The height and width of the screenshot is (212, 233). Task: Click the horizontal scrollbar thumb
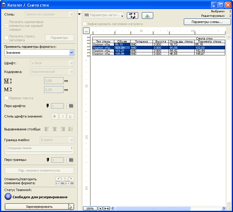pyautogui.click(x=153, y=208)
